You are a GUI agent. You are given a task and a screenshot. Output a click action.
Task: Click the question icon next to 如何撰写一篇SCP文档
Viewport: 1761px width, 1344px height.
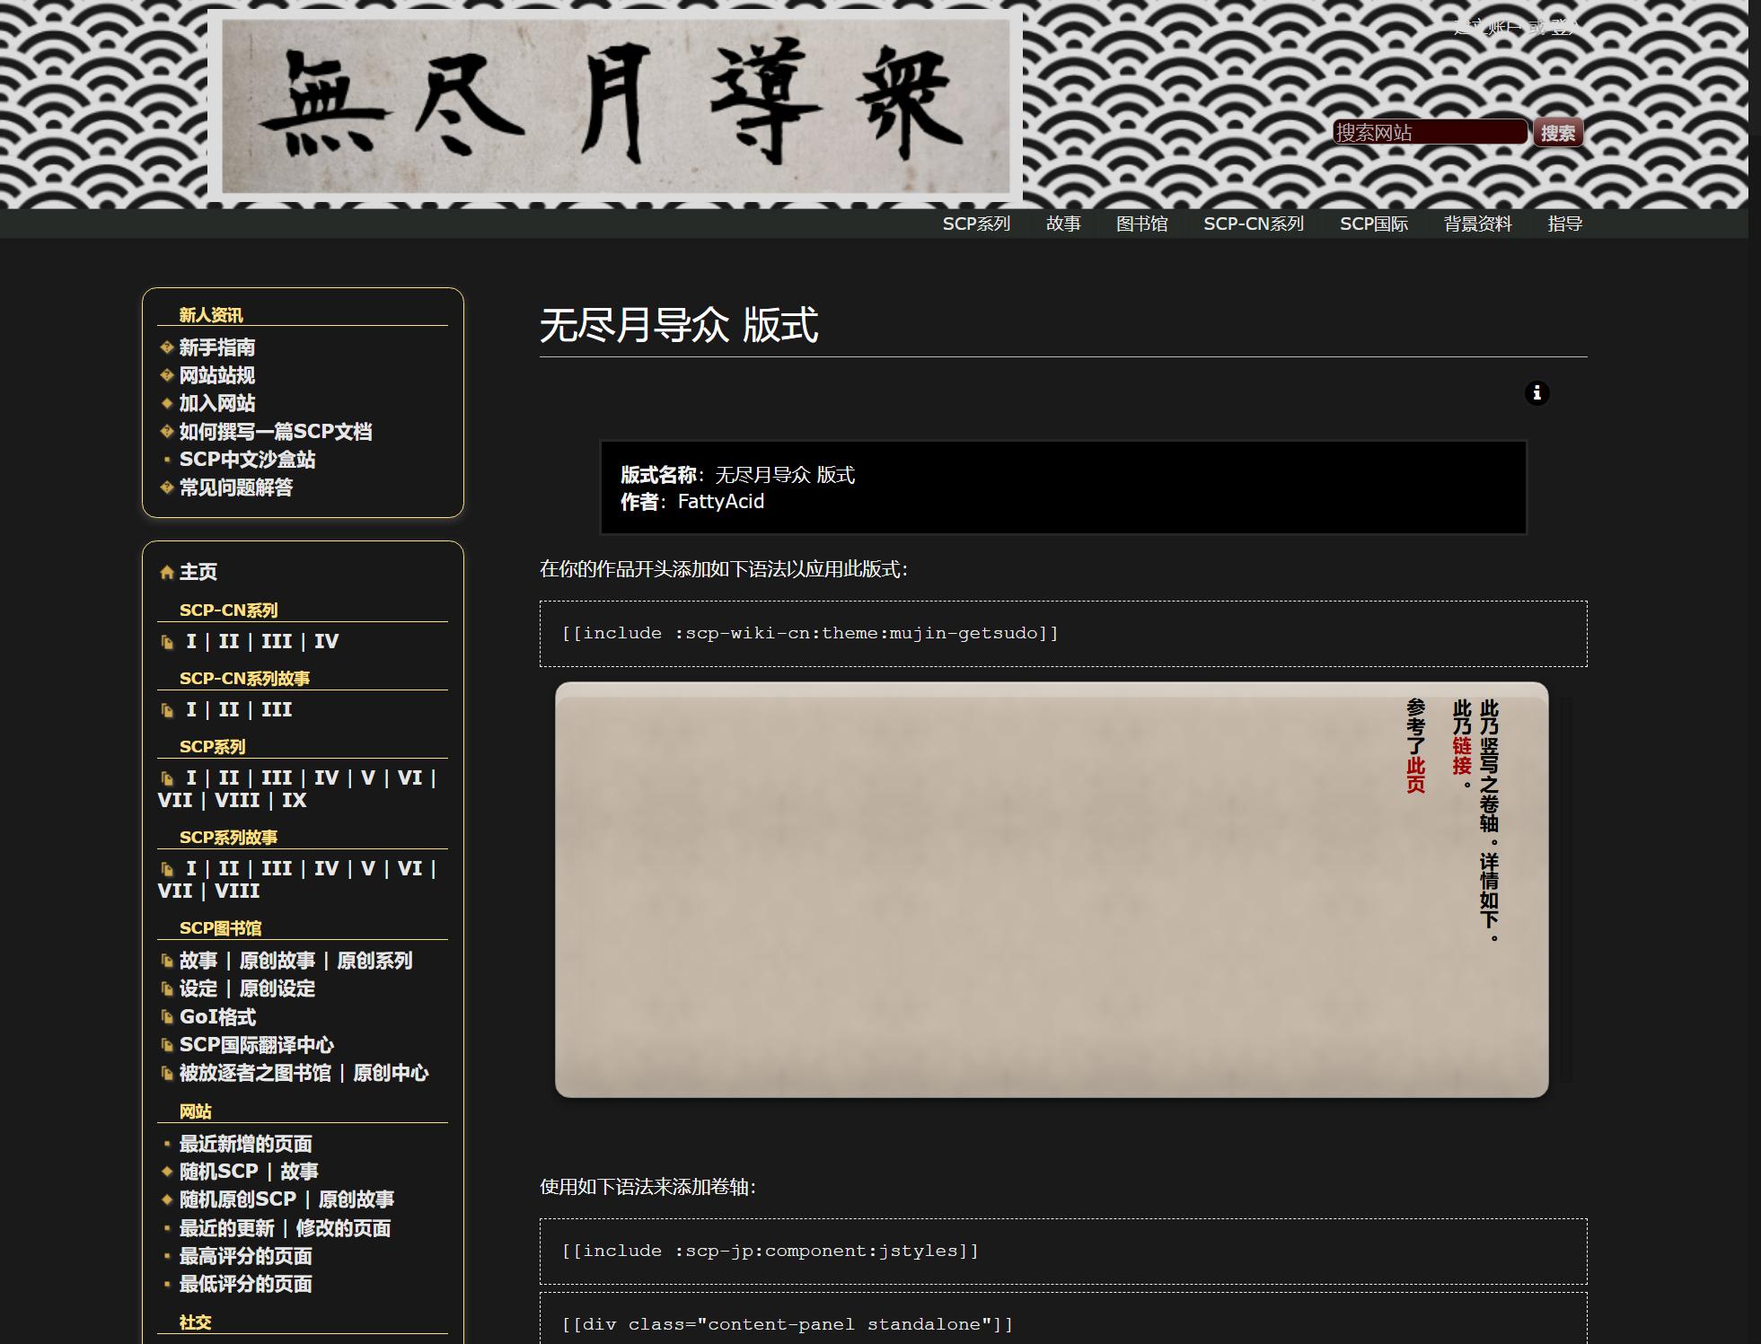165,433
